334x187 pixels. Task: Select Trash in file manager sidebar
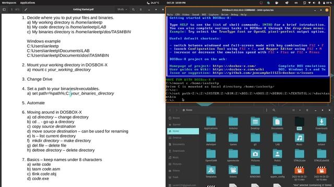click(x=183, y=177)
